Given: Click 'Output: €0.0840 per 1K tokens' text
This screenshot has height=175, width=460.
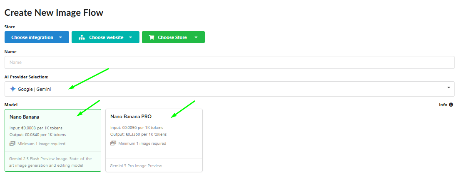Looking at the screenshot, I should (37, 135).
